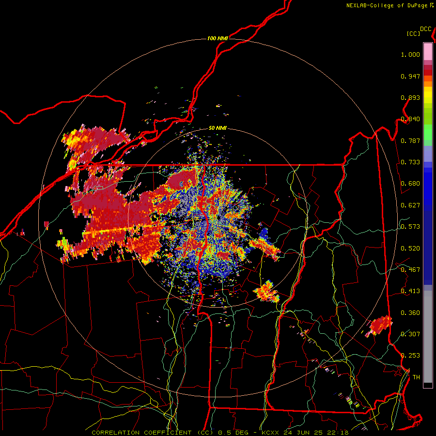The width and height of the screenshot is (436, 436).
Task: Click the 0.840 color scale value
Action: click(x=410, y=119)
